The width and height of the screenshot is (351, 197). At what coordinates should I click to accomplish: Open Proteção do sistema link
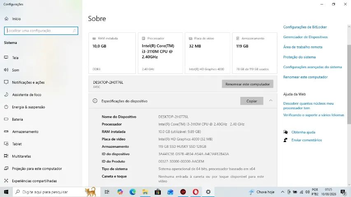(299, 57)
